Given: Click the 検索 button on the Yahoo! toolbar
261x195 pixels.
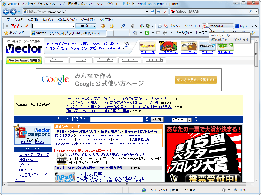Looking at the screenshot, I should pos(84,26).
